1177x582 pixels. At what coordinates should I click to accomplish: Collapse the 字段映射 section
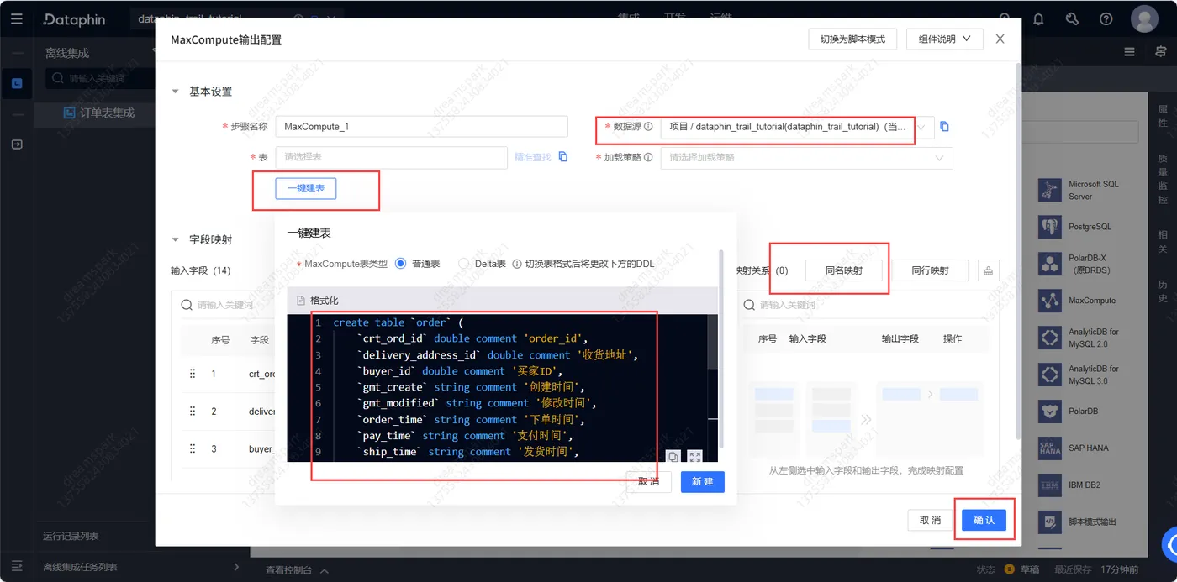(x=176, y=239)
